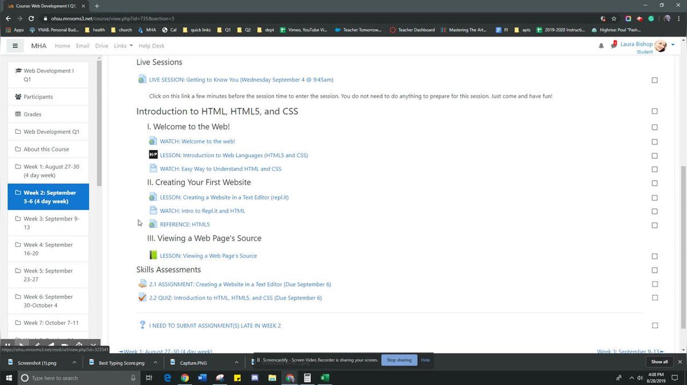Click the Stop sharing button
This screenshot has width=687, height=385.
click(x=399, y=360)
